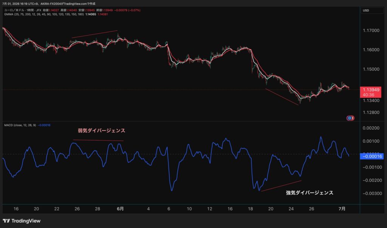Viewport: 387px width, 228px height.
Task: Click the TradingView logo at bottom left
Action: (22, 221)
